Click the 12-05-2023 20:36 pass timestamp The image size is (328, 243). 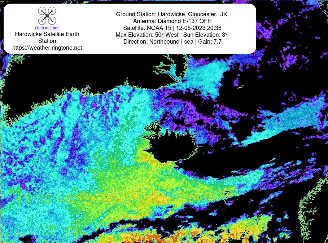(199, 28)
